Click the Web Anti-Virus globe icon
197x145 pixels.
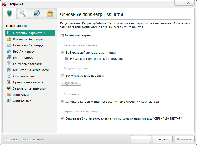click(9, 51)
